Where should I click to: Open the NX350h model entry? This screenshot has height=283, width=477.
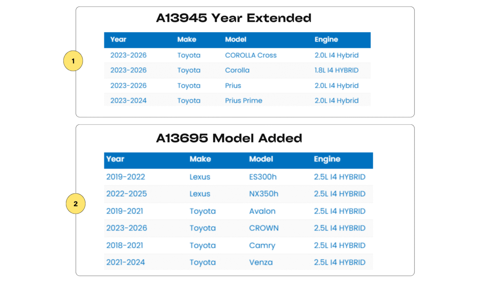[x=263, y=194]
